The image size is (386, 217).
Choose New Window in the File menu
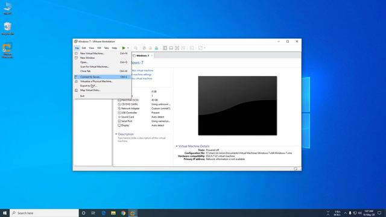tap(103, 58)
